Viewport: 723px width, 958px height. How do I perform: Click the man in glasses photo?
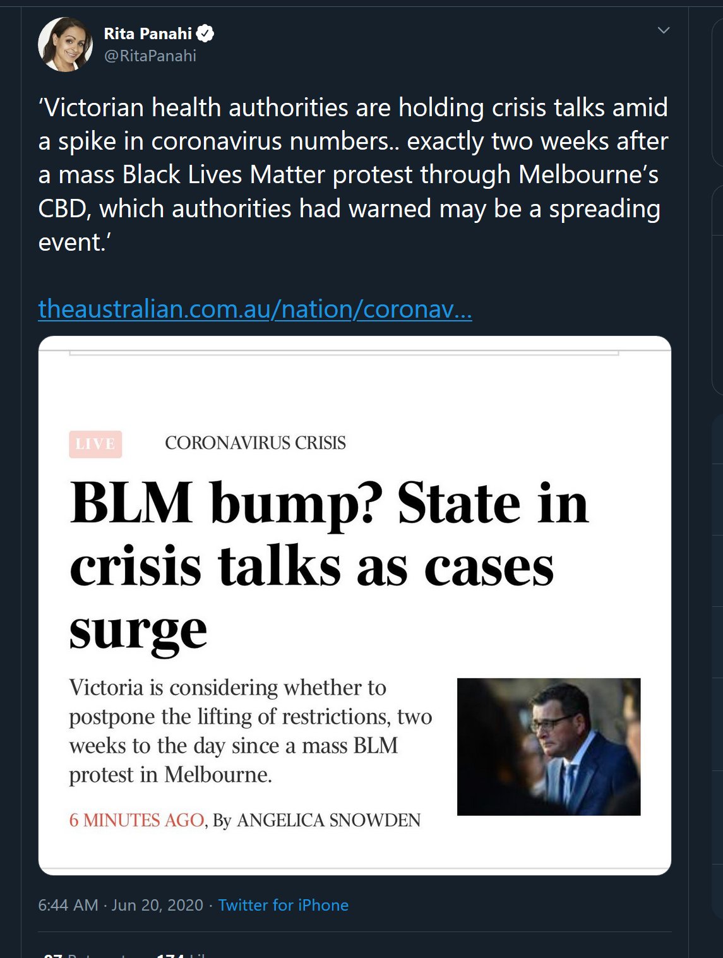[548, 746]
